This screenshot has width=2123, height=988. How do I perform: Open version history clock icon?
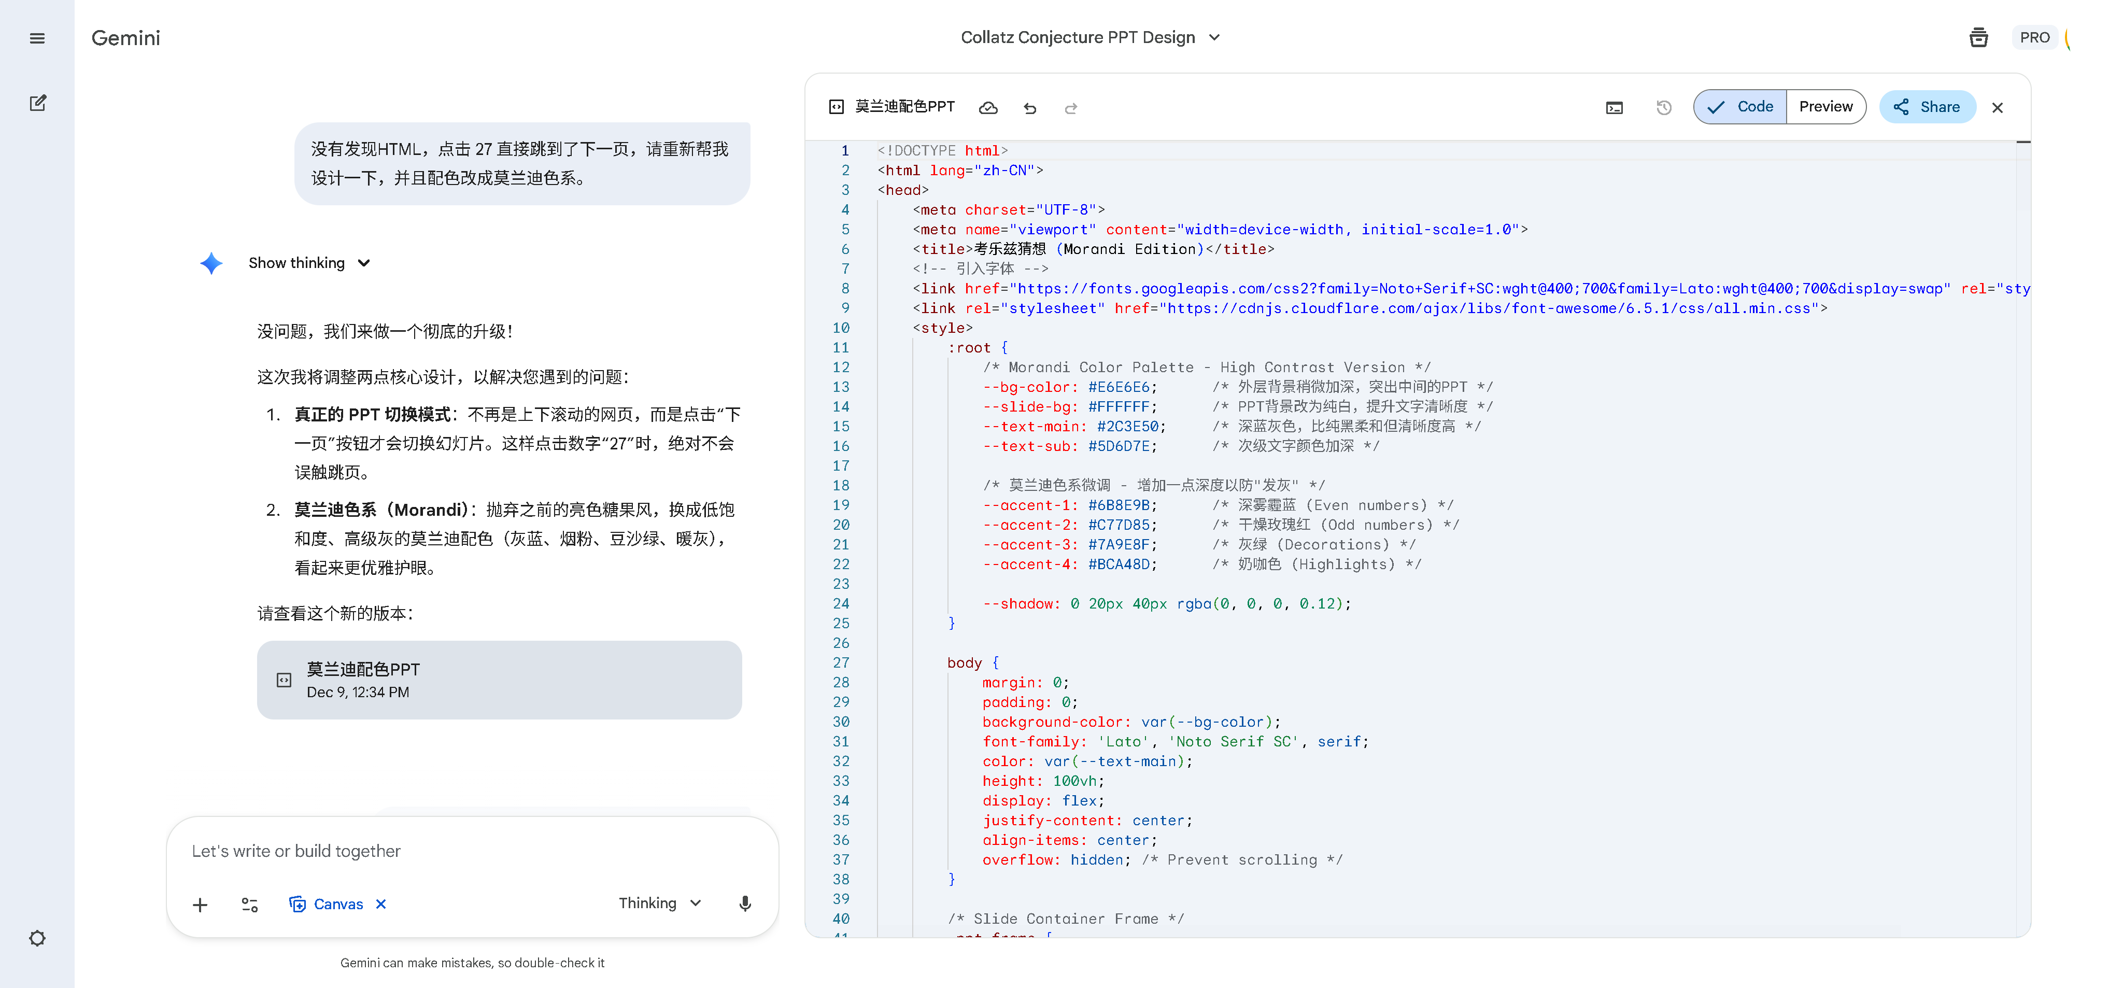pyautogui.click(x=1663, y=108)
